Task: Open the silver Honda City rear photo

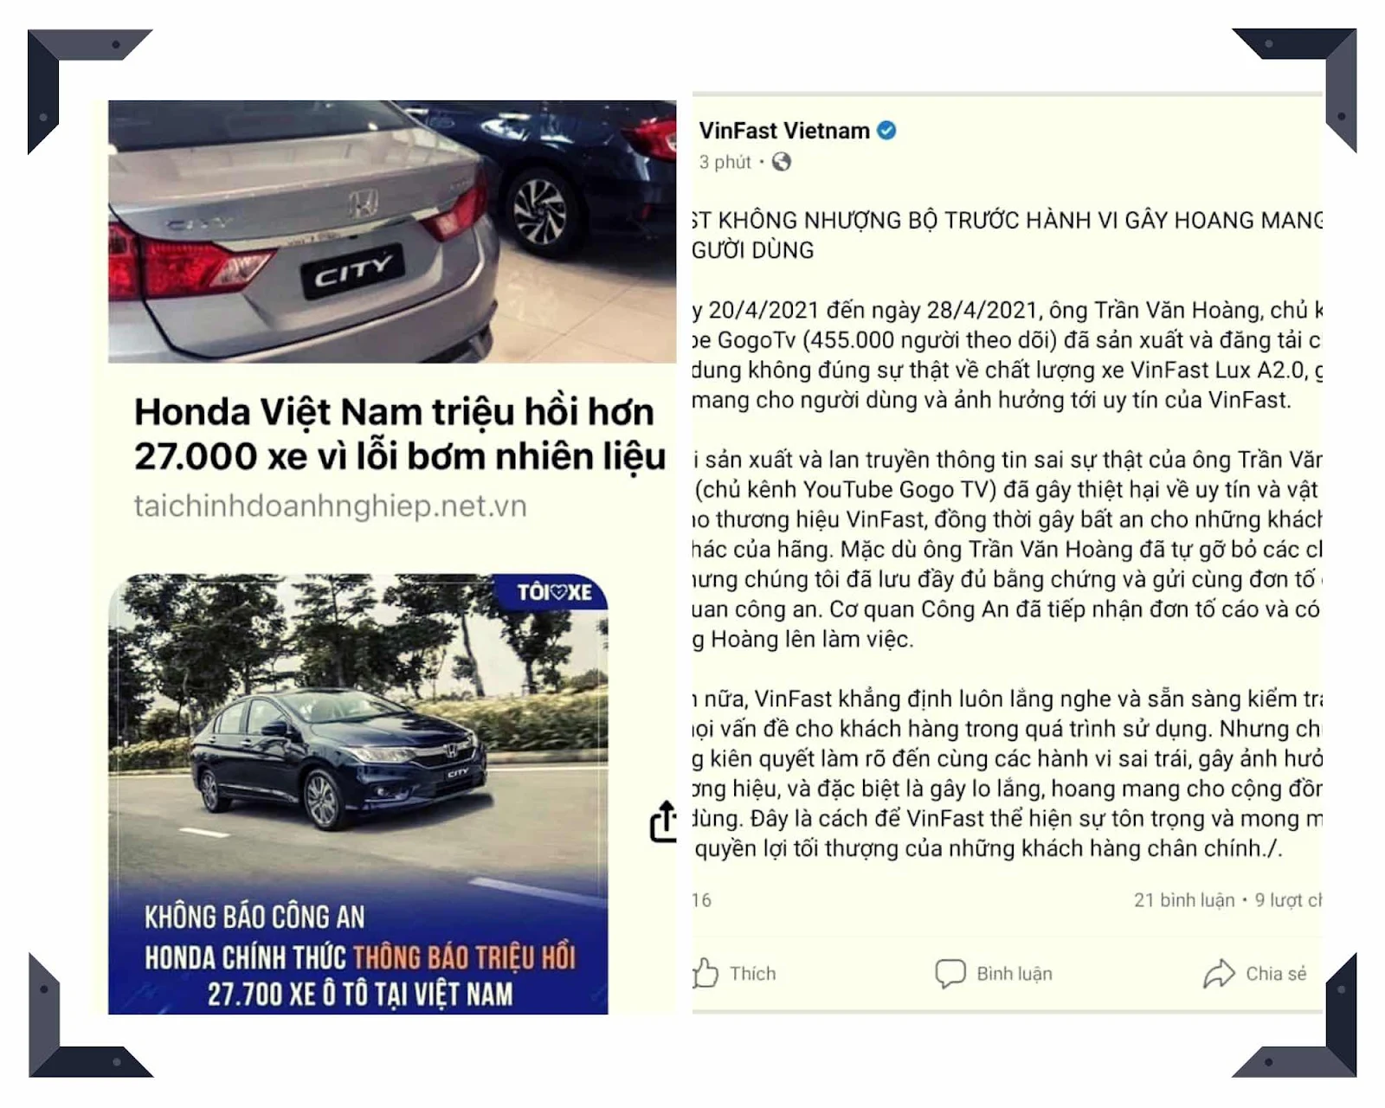Action: point(392,232)
